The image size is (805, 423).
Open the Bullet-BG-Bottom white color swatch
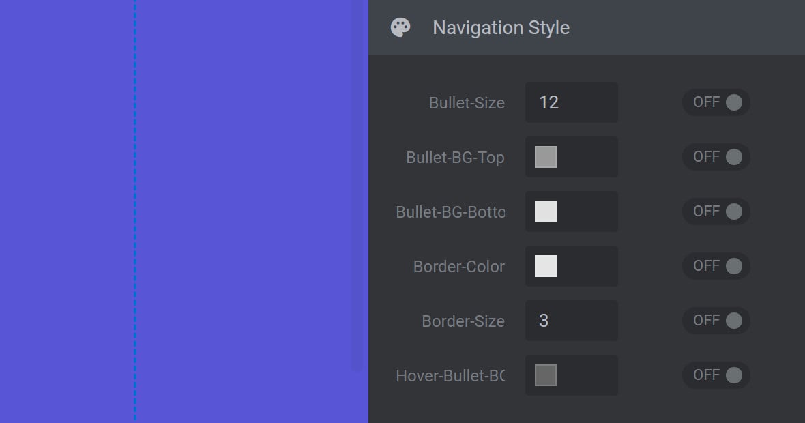tap(546, 211)
